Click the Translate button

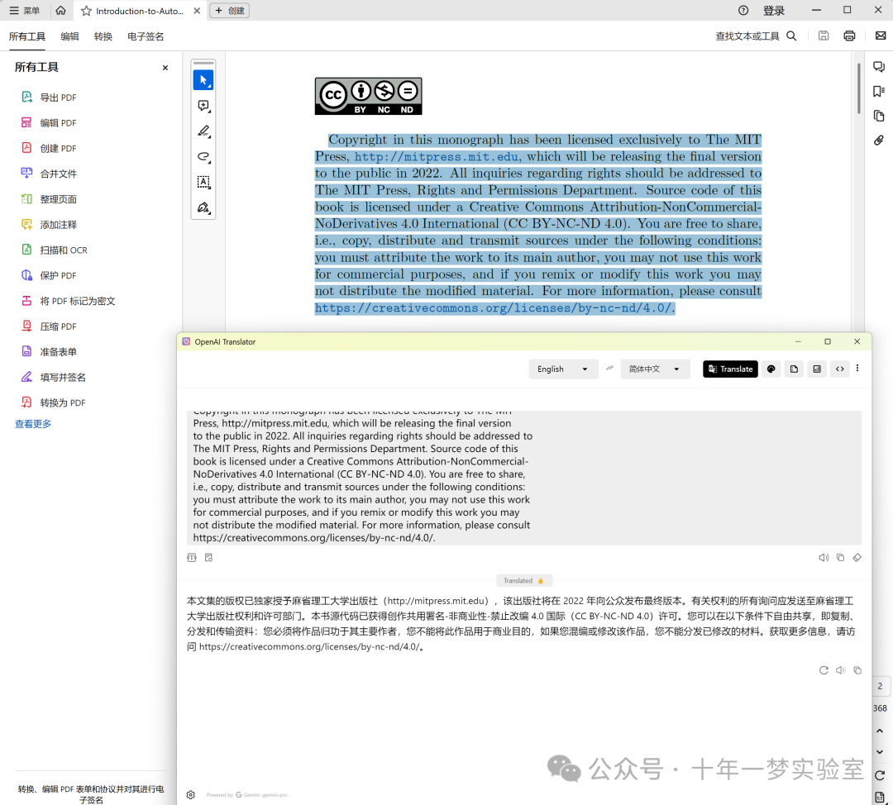pyautogui.click(x=730, y=369)
